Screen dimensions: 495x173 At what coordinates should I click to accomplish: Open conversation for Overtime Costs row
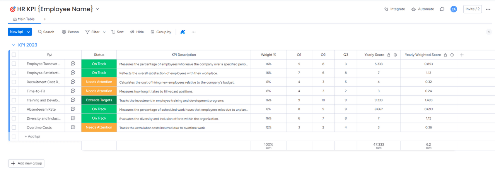73,127
